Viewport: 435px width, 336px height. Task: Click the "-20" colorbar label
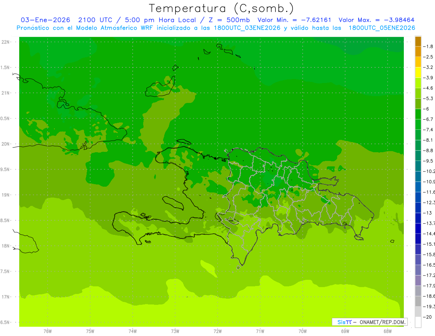(428, 317)
